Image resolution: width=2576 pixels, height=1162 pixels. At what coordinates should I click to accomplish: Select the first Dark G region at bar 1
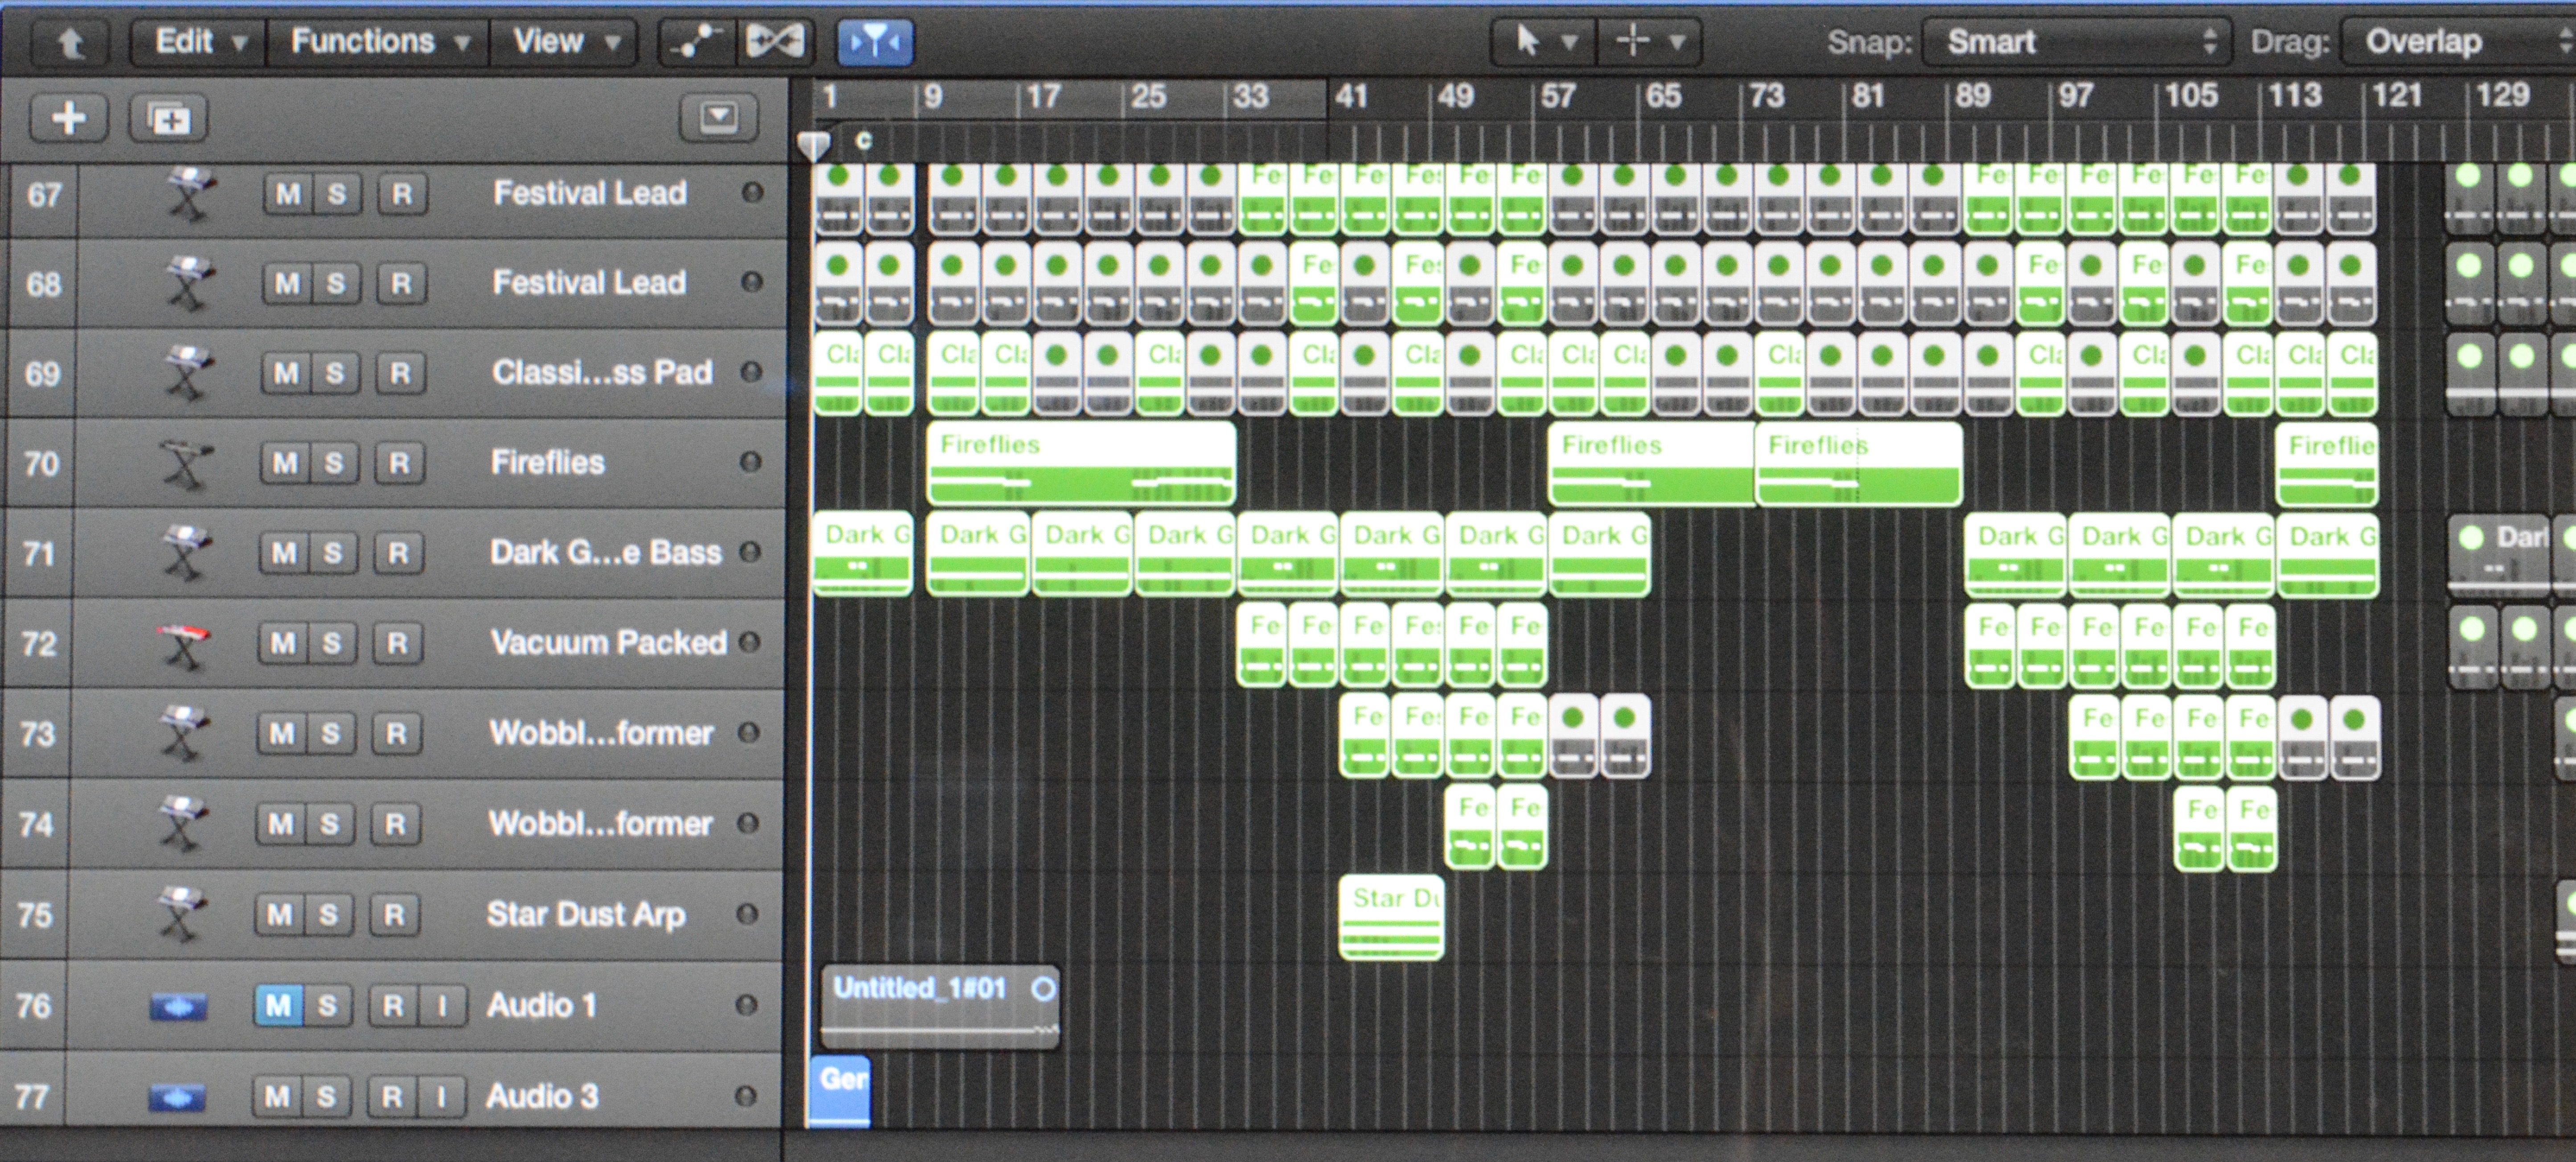pyautogui.click(x=863, y=556)
